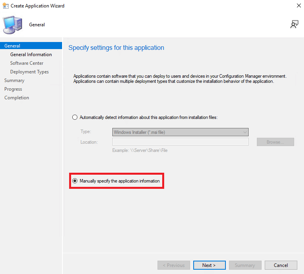Proceed with the Next > button
The width and height of the screenshot is (304, 274).
click(x=209, y=265)
